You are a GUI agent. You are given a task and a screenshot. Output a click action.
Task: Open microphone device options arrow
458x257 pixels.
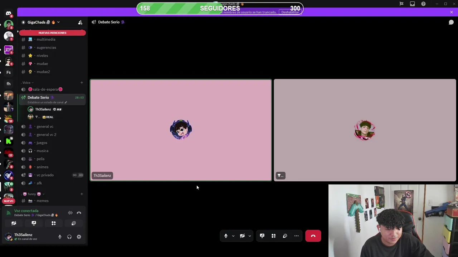click(233, 236)
